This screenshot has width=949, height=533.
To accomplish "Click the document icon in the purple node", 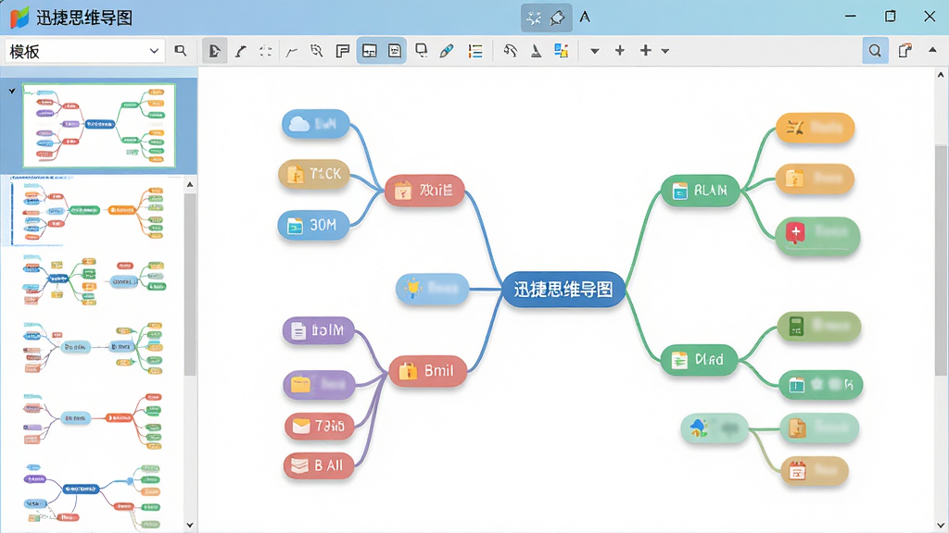I will click(297, 330).
